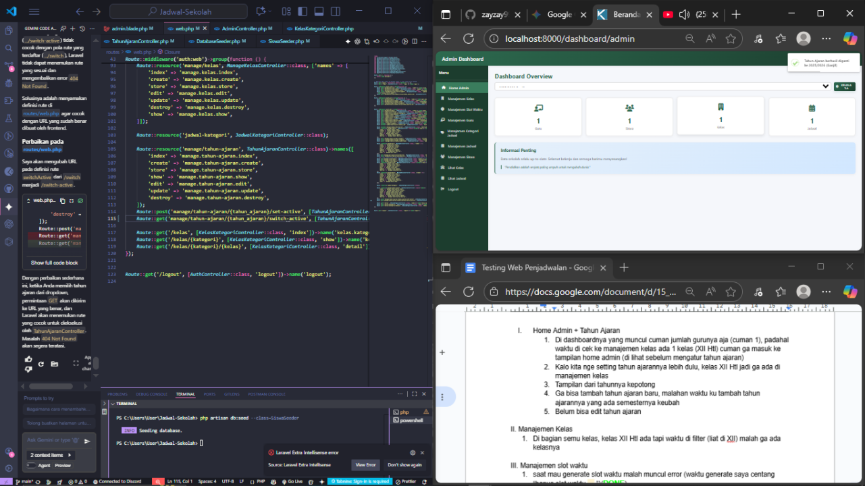Mute the YouTube tab via speaker icon

(684, 15)
